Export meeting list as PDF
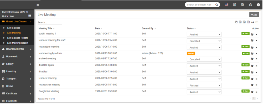 (x=249, y=22)
